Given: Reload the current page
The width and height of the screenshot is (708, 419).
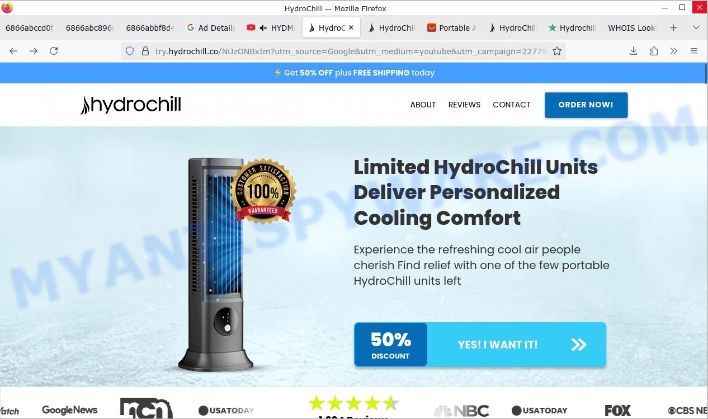Looking at the screenshot, I should pos(54,51).
